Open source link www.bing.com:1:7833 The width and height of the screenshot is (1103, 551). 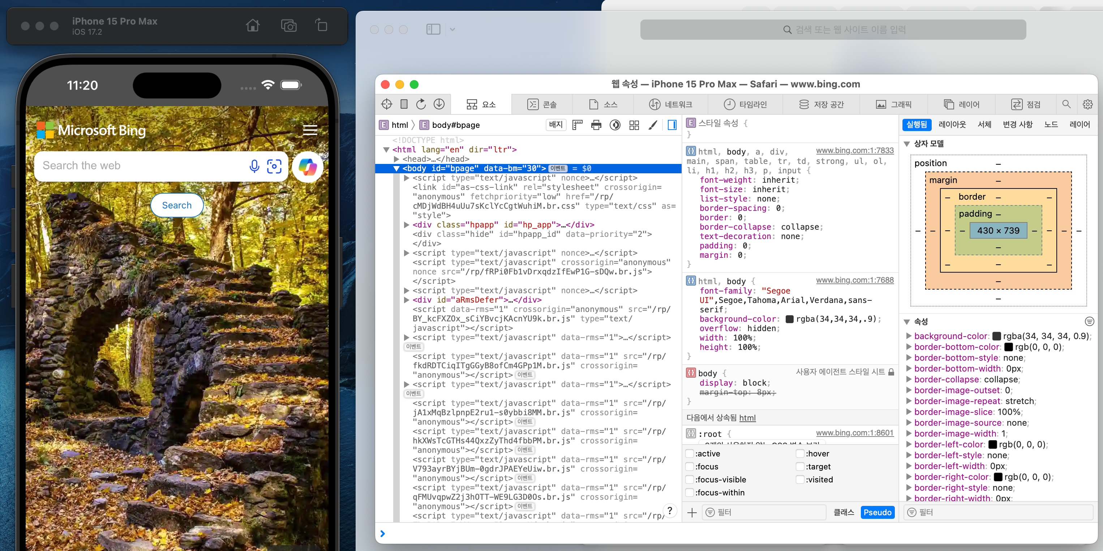pyautogui.click(x=855, y=151)
